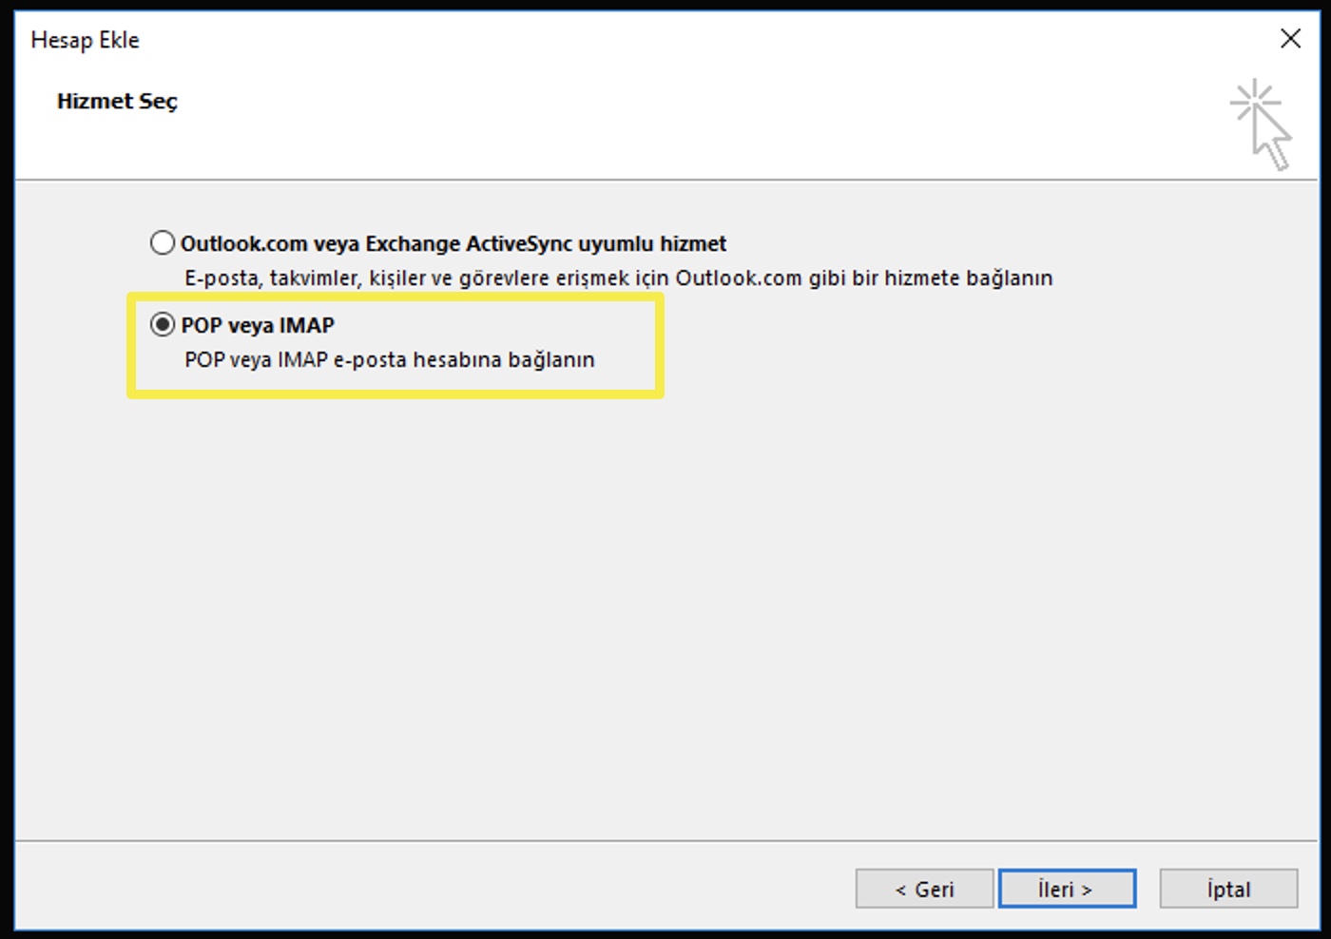The image size is (1331, 939).
Task: Close the Hesap Ekle dialog window
Action: coord(1290,39)
